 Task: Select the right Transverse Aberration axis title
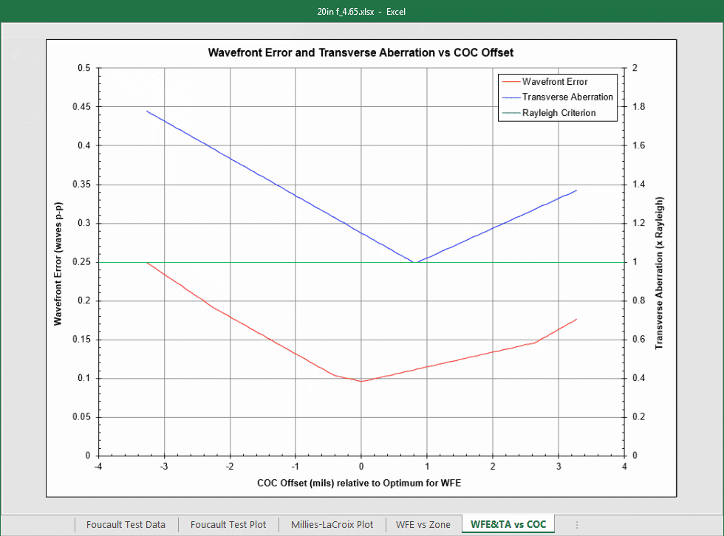(659, 272)
